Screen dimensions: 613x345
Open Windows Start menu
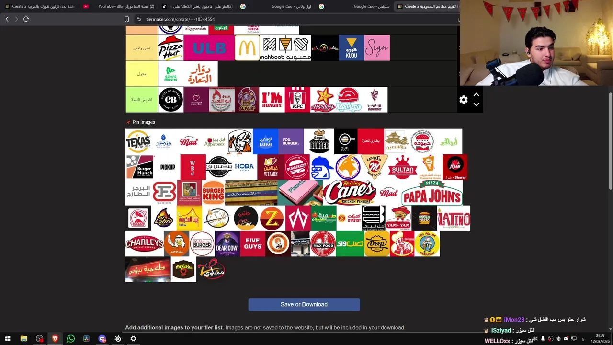pos(8,339)
